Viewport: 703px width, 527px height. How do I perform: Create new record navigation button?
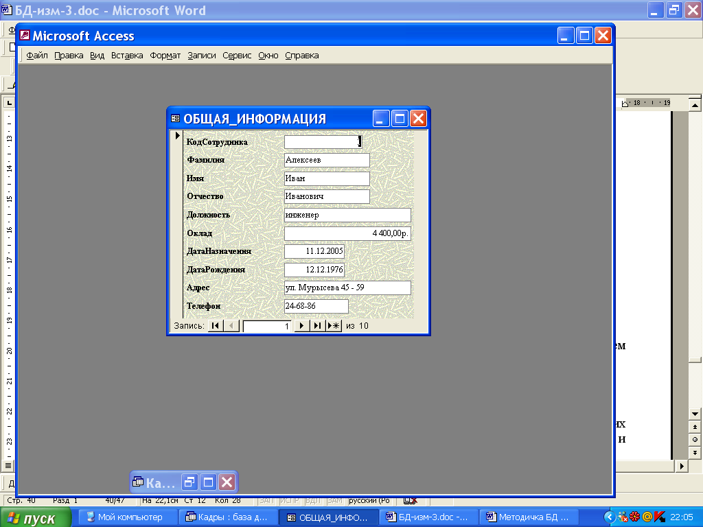click(x=334, y=326)
